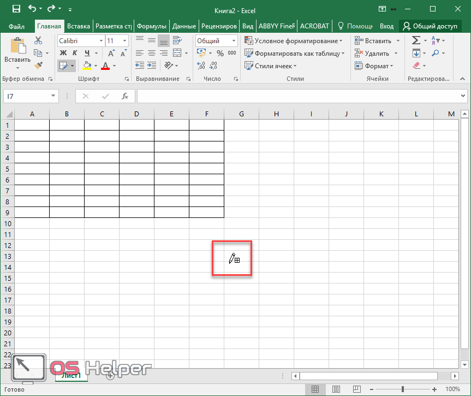This screenshot has height=396, width=471.
Task: Click the Increase Font Size icon
Action: tap(112, 54)
